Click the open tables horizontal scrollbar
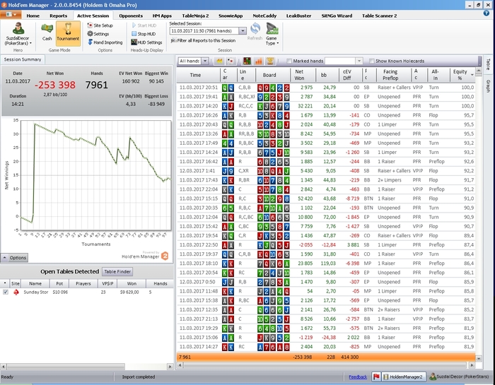The width and height of the screenshot is (495, 385). [x=66, y=367]
